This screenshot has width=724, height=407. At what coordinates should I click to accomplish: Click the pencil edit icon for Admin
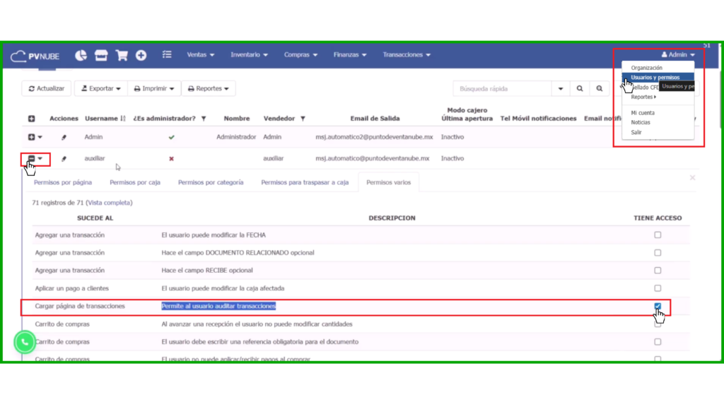click(64, 138)
